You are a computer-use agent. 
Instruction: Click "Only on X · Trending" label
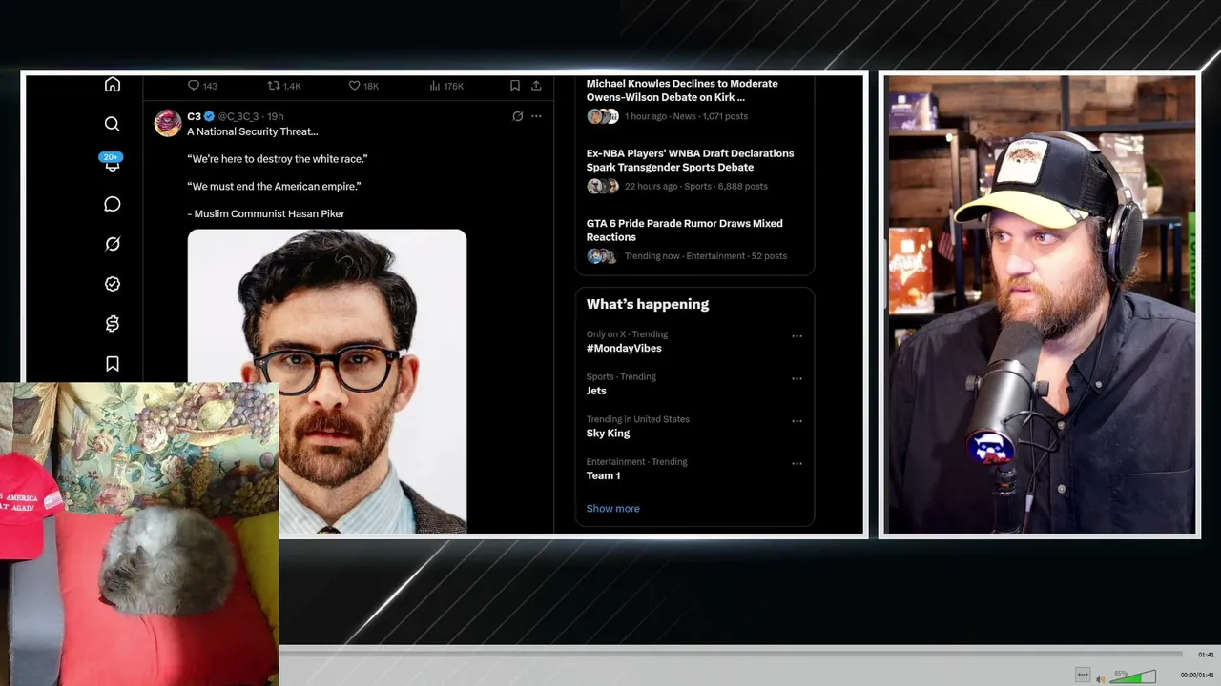point(627,334)
